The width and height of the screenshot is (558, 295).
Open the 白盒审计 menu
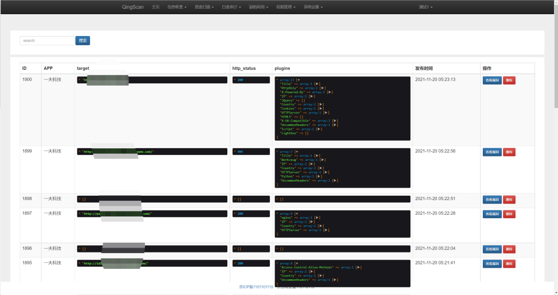231,7
